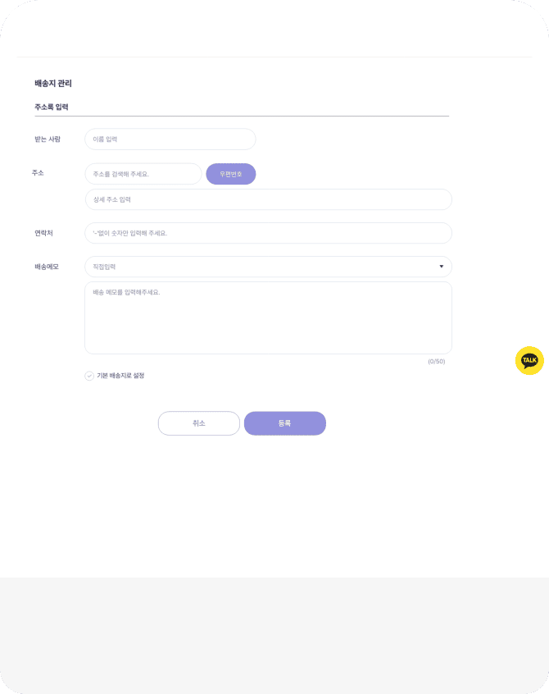Click the 받는 사람 field label
The height and width of the screenshot is (694, 549).
click(x=48, y=139)
